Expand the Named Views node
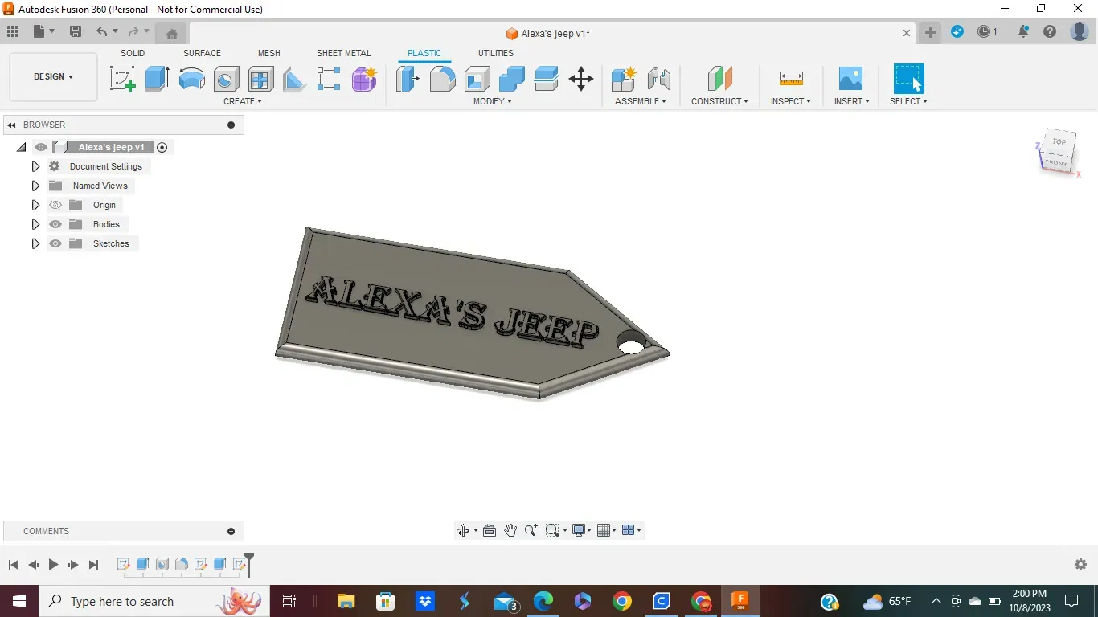The image size is (1098, 617). tap(35, 186)
